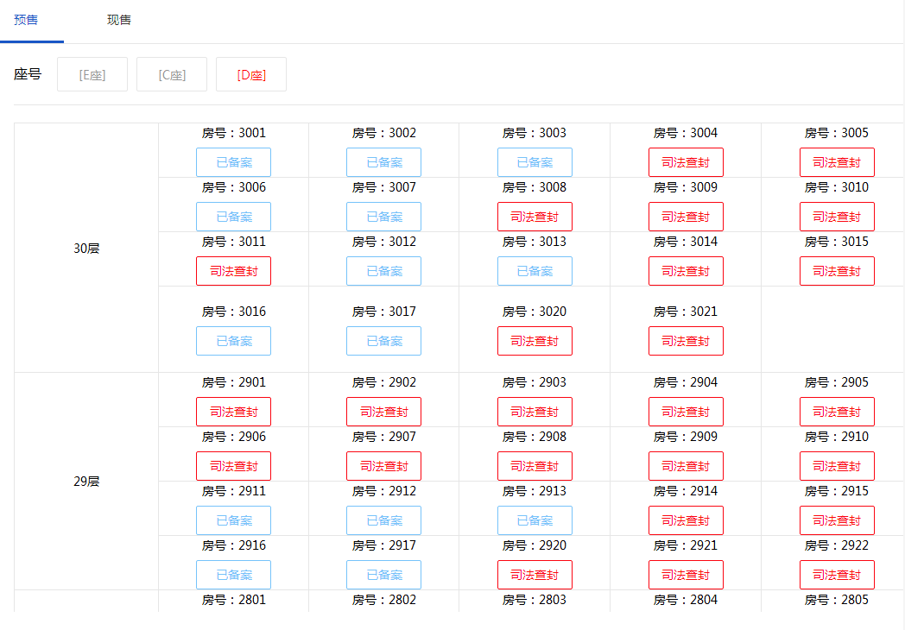Select 司法查封 status for room 2908
Viewport: 905px width, 630px height.
pyautogui.click(x=535, y=466)
